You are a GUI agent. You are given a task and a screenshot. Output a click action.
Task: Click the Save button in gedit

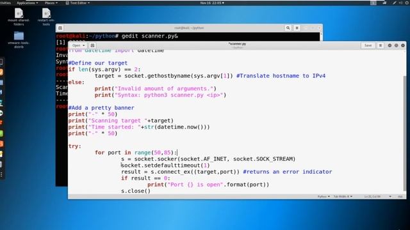368,45
